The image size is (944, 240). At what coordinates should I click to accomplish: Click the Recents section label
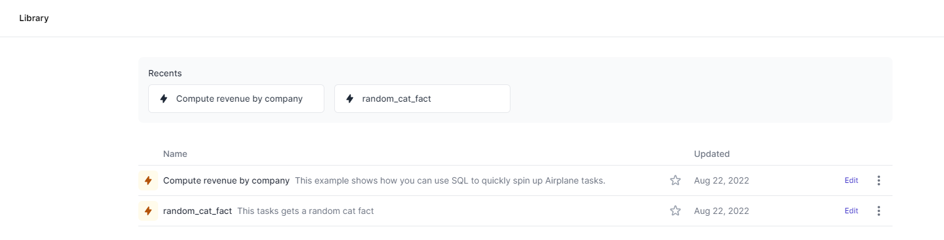coord(165,73)
